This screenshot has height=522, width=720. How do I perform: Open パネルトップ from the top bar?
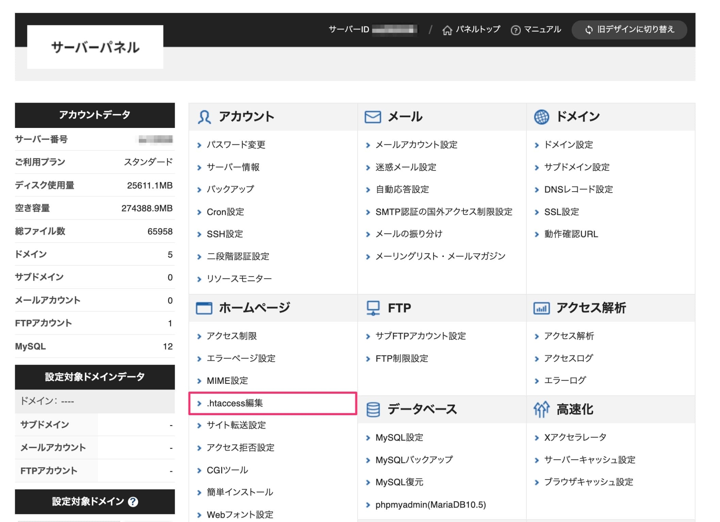(x=478, y=30)
